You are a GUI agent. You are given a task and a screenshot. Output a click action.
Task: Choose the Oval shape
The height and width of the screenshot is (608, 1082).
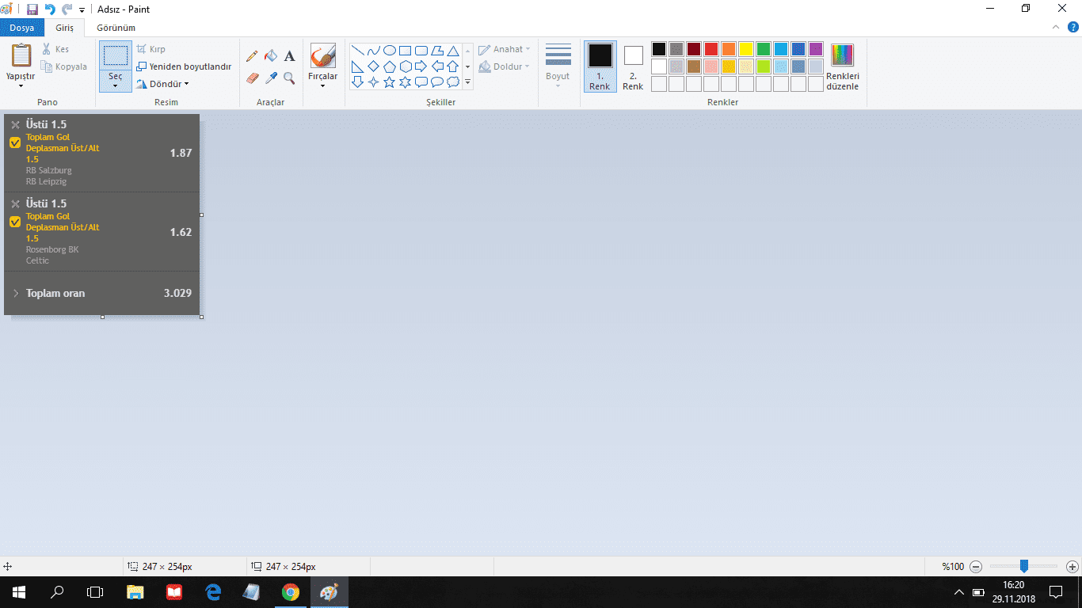tap(390, 50)
